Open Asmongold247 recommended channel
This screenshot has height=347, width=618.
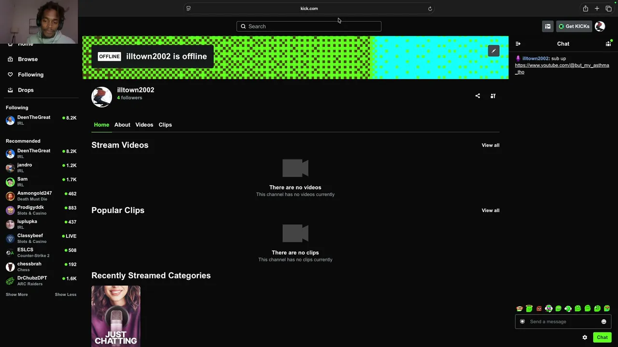pyautogui.click(x=41, y=196)
